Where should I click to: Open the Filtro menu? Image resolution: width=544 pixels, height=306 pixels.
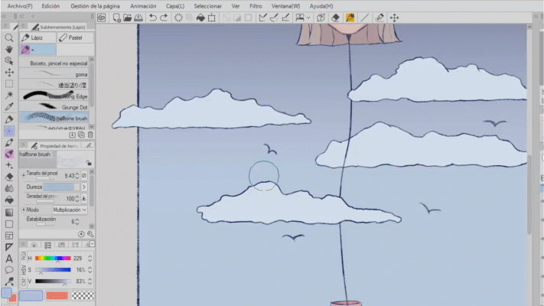click(256, 6)
